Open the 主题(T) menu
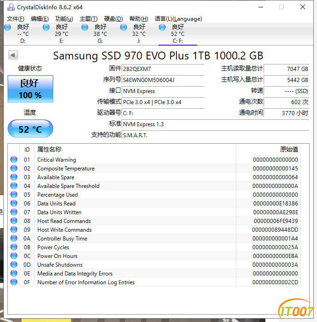This screenshot has height=322, width=317. [x=88, y=19]
